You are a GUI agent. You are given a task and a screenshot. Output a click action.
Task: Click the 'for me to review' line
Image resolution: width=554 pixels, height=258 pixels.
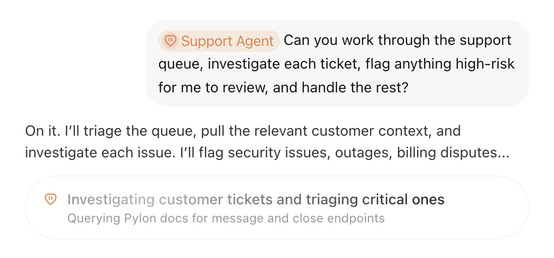pos(283,88)
